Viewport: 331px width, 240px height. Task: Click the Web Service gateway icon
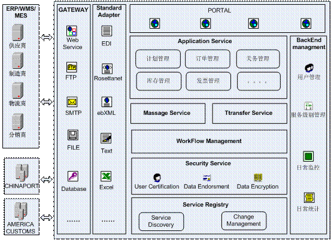coord(72,31)
